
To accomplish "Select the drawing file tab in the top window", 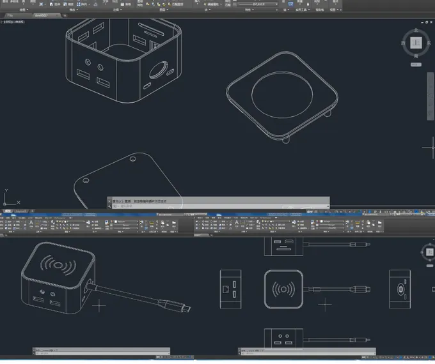I will (x=42, y=13).
